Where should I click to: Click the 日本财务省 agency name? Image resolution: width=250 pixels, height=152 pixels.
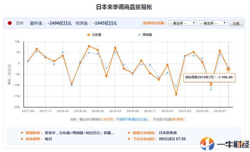168,133
